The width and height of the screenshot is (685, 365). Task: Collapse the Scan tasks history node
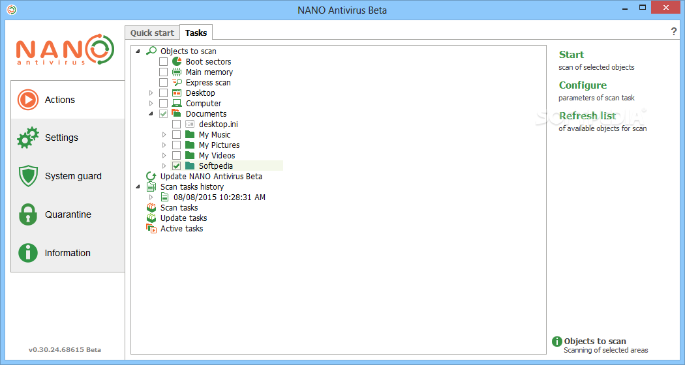point(138,187)
